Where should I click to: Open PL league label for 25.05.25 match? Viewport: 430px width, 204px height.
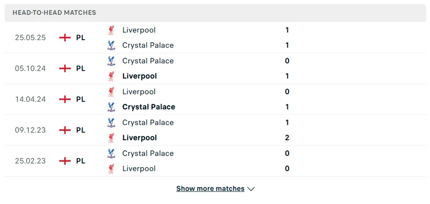coord(81,37)
